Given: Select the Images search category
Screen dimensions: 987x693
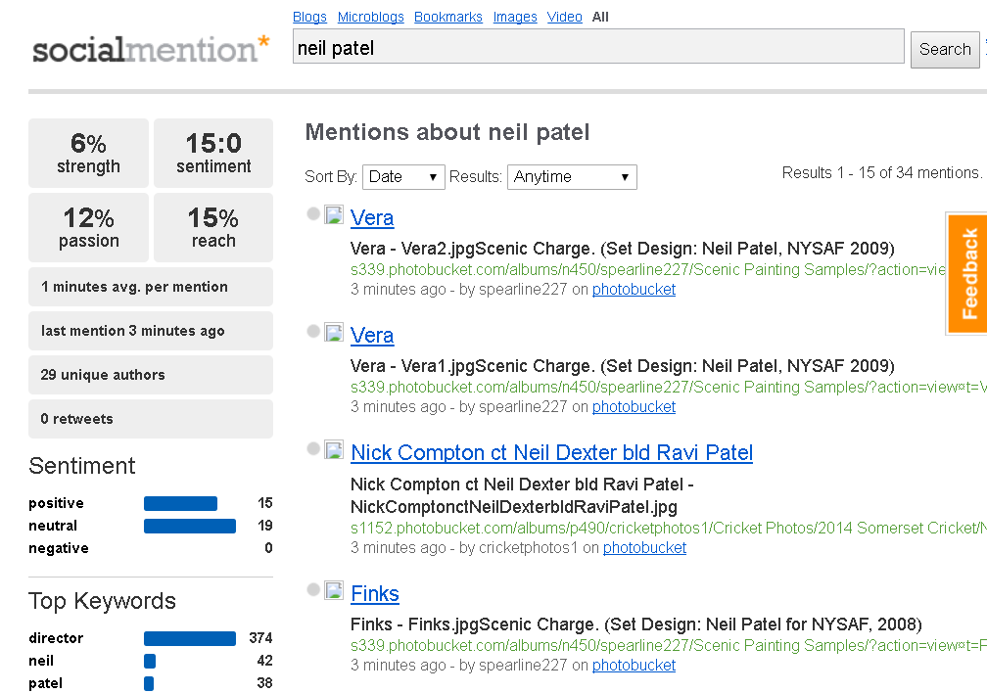Looking at the screenshot, I should [x=515, y=17].
